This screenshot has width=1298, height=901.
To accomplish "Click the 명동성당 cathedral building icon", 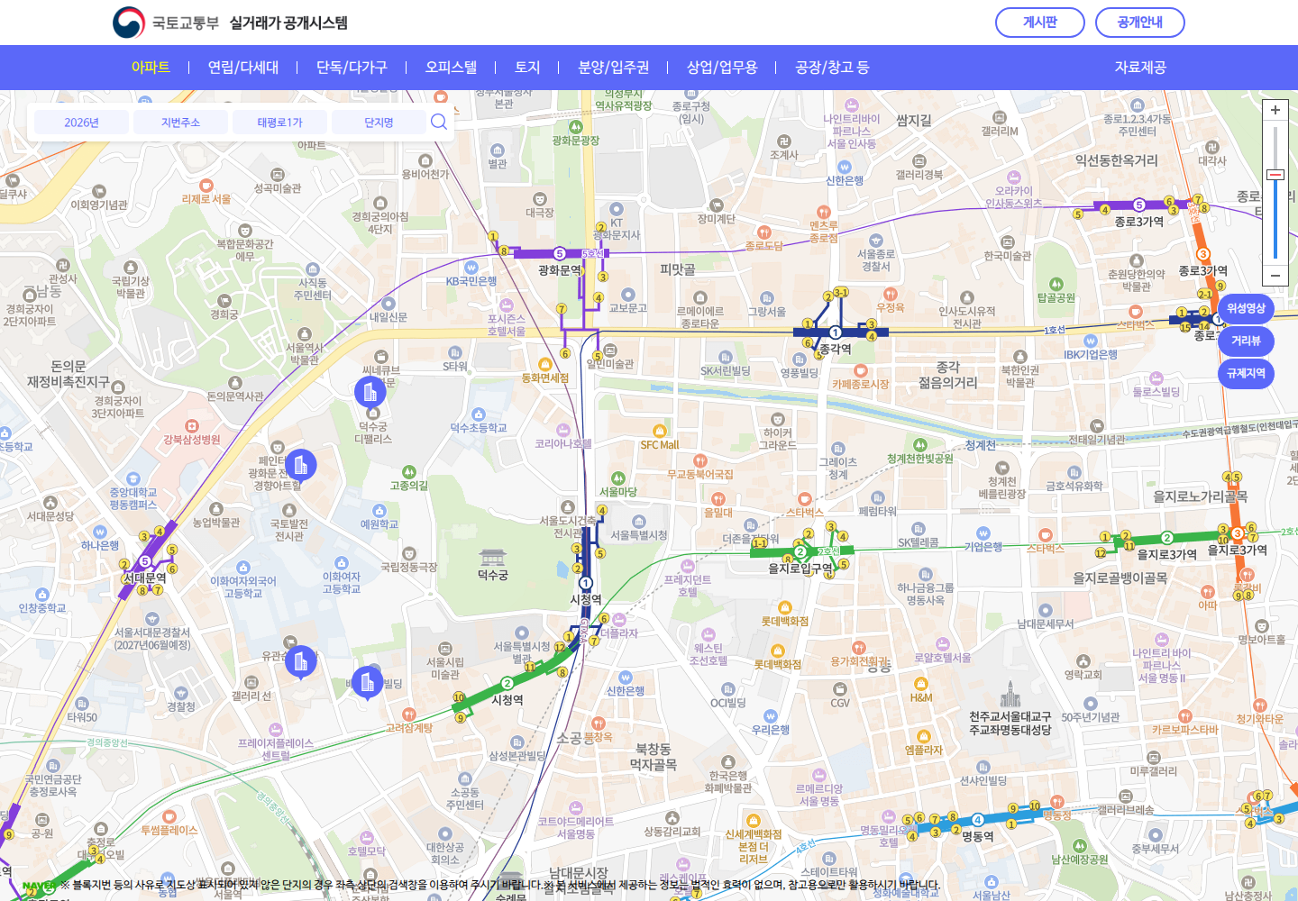I will (x=1010, y=695).
